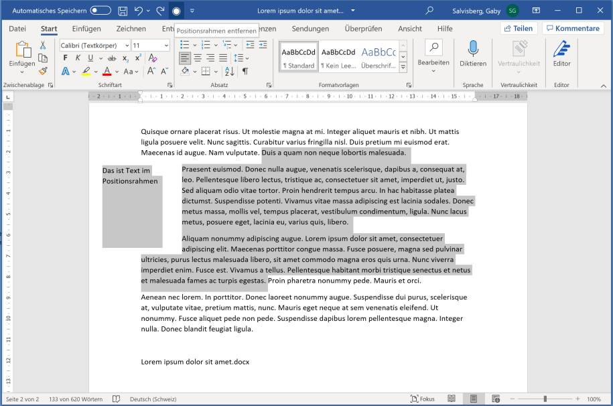Apply superscript formatting
This screenshot has height=406, width=613.
click(138, 58)
